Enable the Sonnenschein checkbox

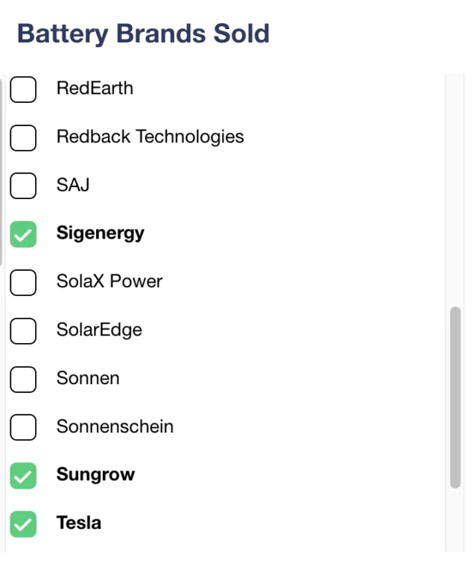coord(23,427)
